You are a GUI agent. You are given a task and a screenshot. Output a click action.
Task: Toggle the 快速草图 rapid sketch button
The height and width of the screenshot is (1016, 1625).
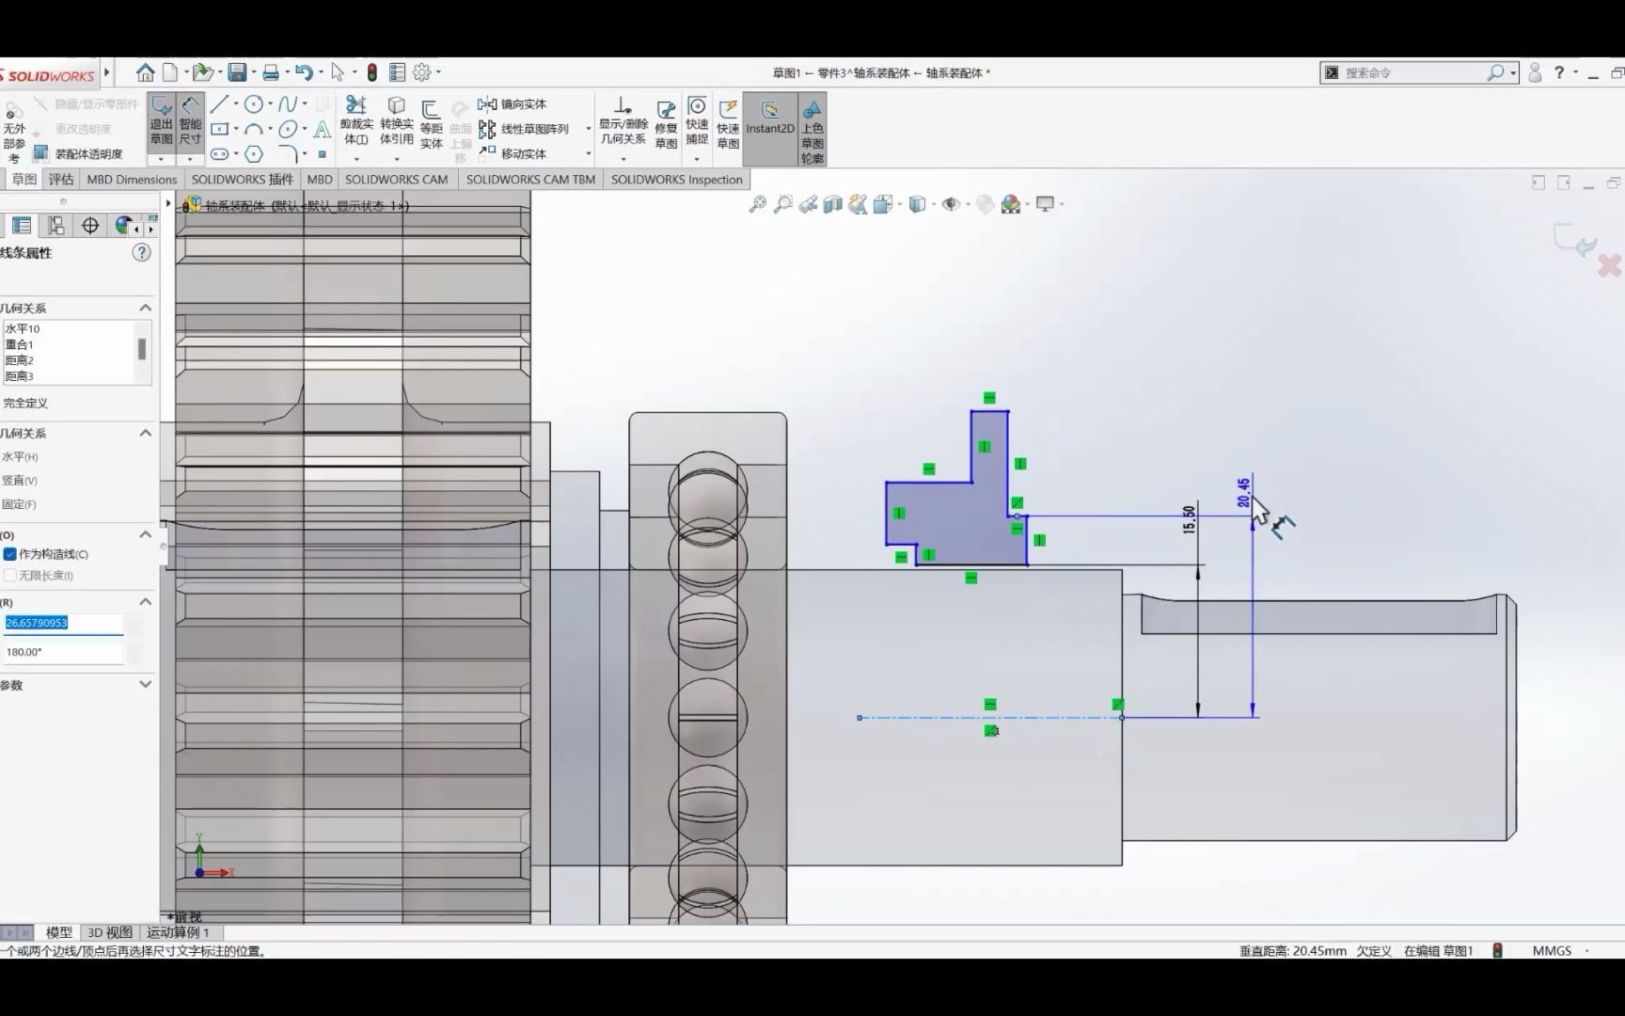[x=728, y=125]
